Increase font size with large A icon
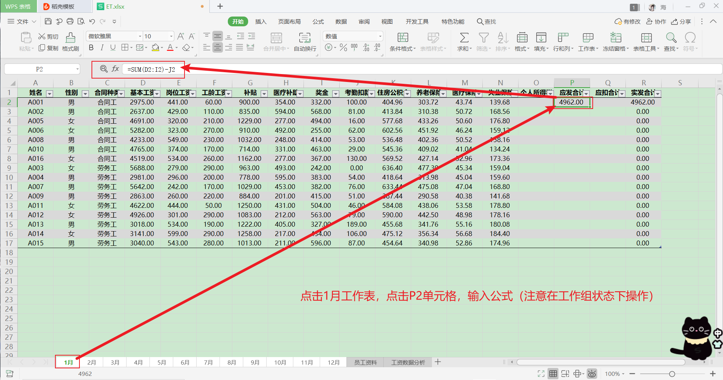Image resolution: width=723 pixels, height=380 pixels. [181, 36]
